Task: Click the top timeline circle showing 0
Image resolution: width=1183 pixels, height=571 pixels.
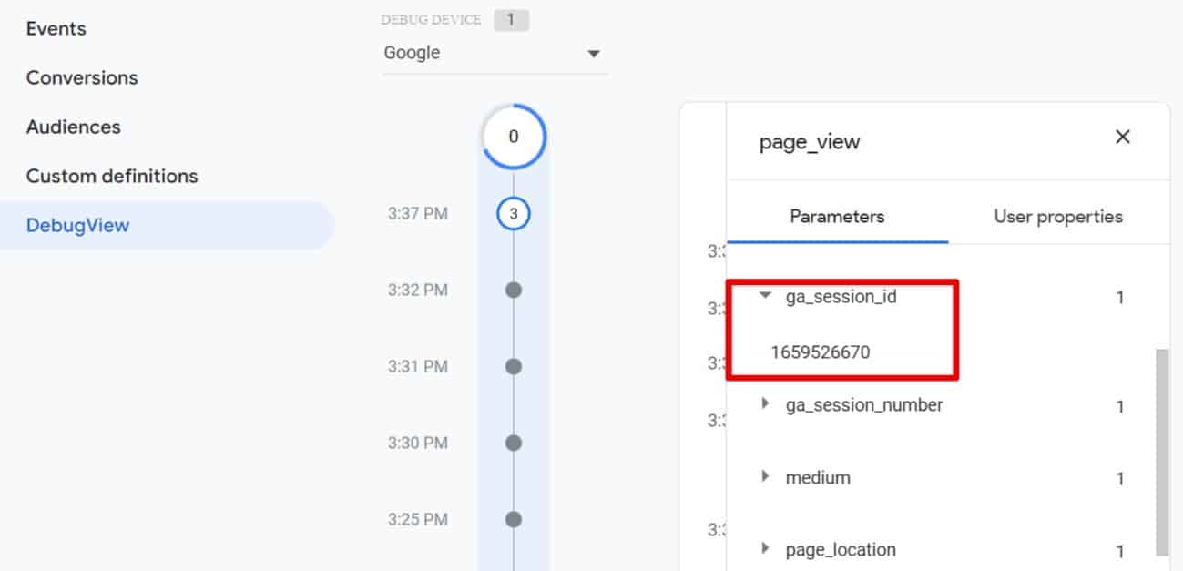Action: 513,137
